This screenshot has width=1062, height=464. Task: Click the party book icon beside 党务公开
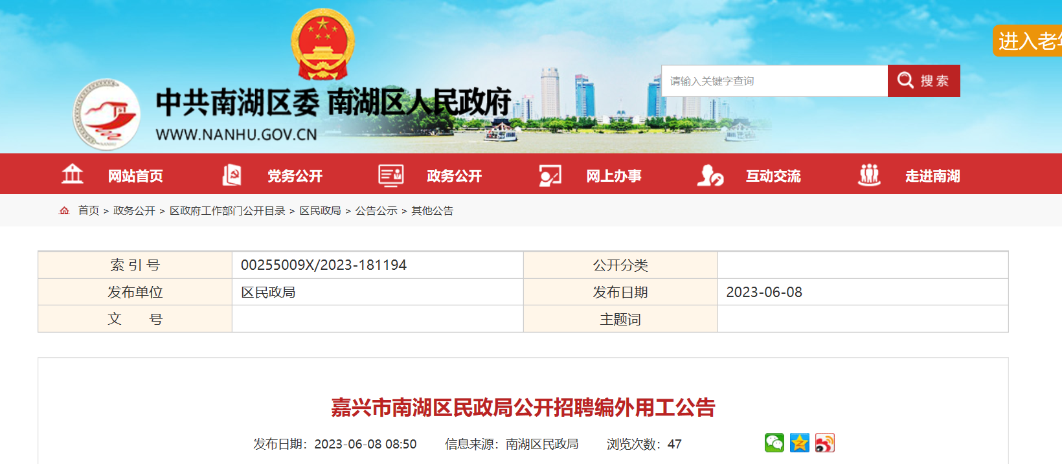(232, 175)
